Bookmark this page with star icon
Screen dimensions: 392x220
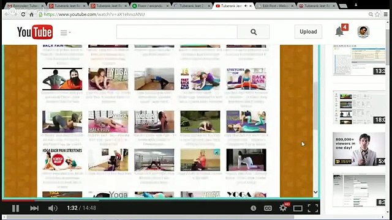point(377,15)
